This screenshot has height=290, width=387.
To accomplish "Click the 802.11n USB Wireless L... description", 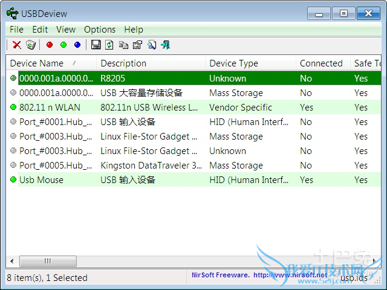I will (149, 108).
